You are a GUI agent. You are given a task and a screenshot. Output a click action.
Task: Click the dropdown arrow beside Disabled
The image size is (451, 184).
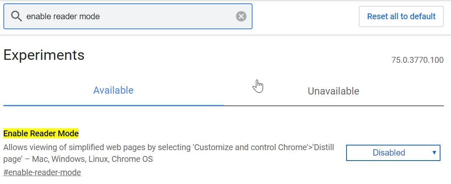click(434, 153)
